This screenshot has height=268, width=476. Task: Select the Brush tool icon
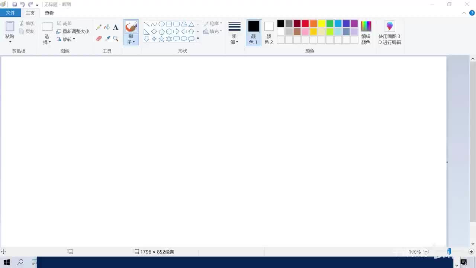tap(131, 27)
